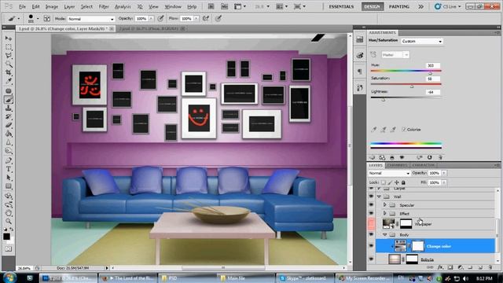
Task: Collapse the Wall layer group
Action: pos(379,197)
